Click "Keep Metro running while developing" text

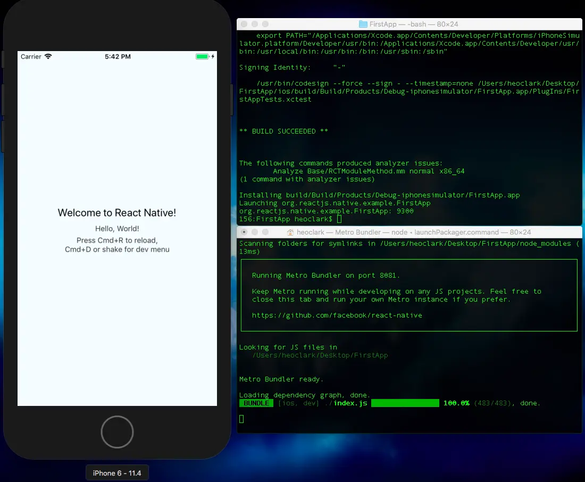(x=397, y=295)
